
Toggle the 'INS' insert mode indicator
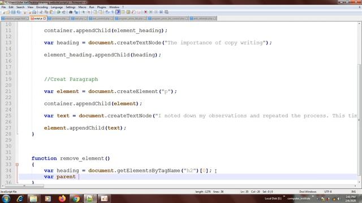(x=354, y=192)
